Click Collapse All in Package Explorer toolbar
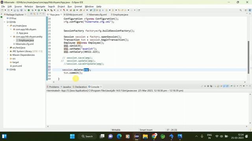The width and height of the screenshot is (252, 141). point(31,14)
